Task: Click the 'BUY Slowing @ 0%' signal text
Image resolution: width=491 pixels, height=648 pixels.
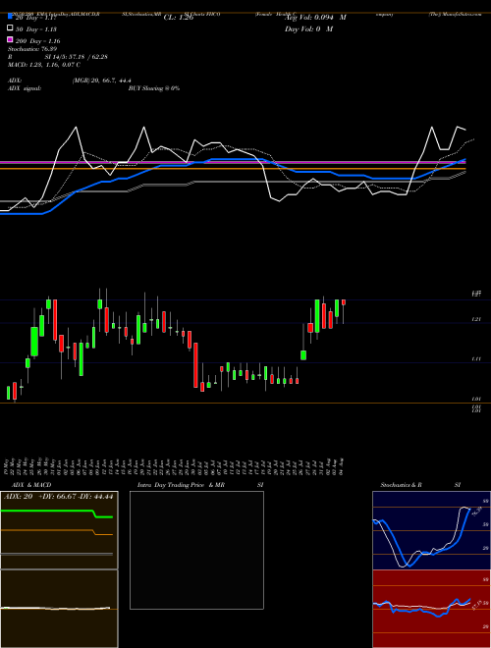Action: pyautogui.click(x=154, y=88)
